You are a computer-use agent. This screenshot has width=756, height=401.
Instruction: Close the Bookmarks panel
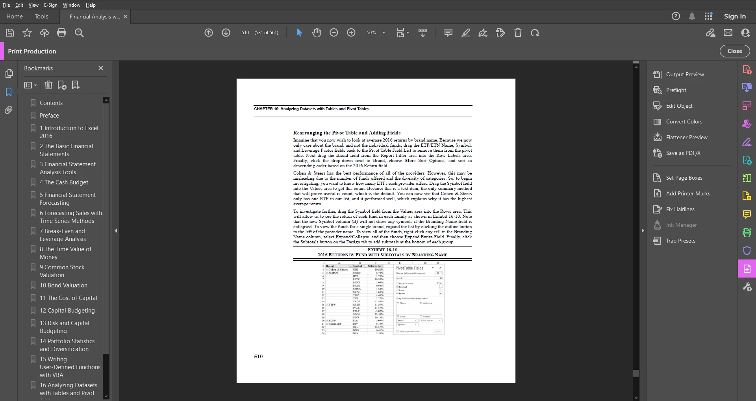click(101, 68)
